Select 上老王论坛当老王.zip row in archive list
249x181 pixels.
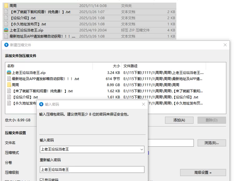point(106,73)
